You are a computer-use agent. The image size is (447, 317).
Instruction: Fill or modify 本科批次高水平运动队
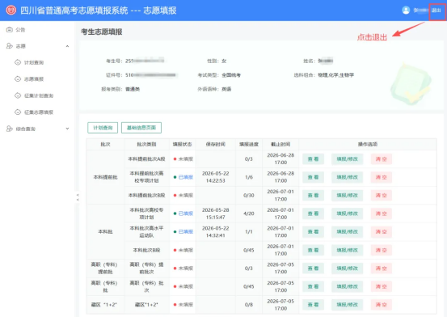[347, 232]
